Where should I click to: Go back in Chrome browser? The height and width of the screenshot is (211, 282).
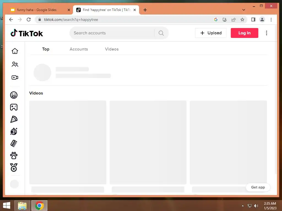11,20
